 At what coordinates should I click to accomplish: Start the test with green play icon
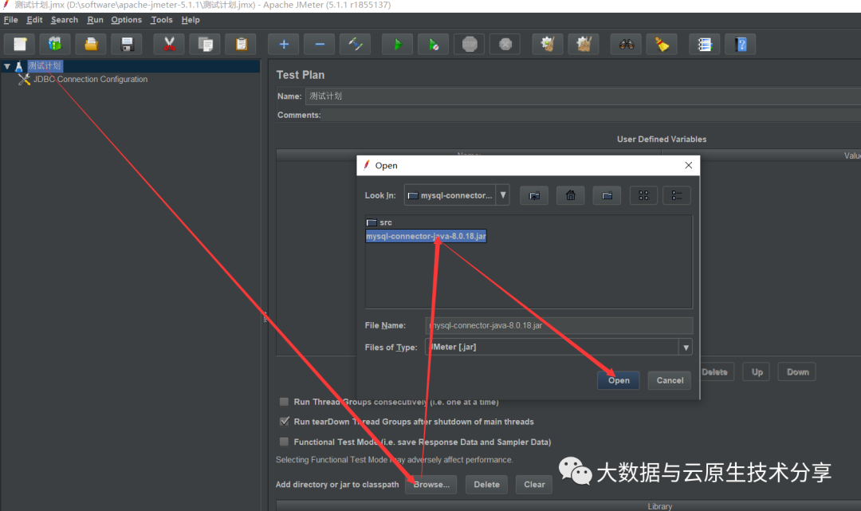click(398, 45)
